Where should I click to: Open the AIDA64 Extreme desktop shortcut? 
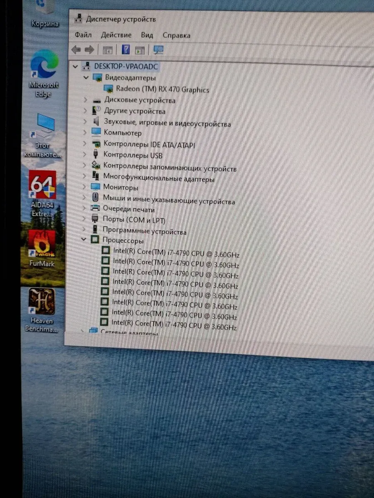(42, 187)
